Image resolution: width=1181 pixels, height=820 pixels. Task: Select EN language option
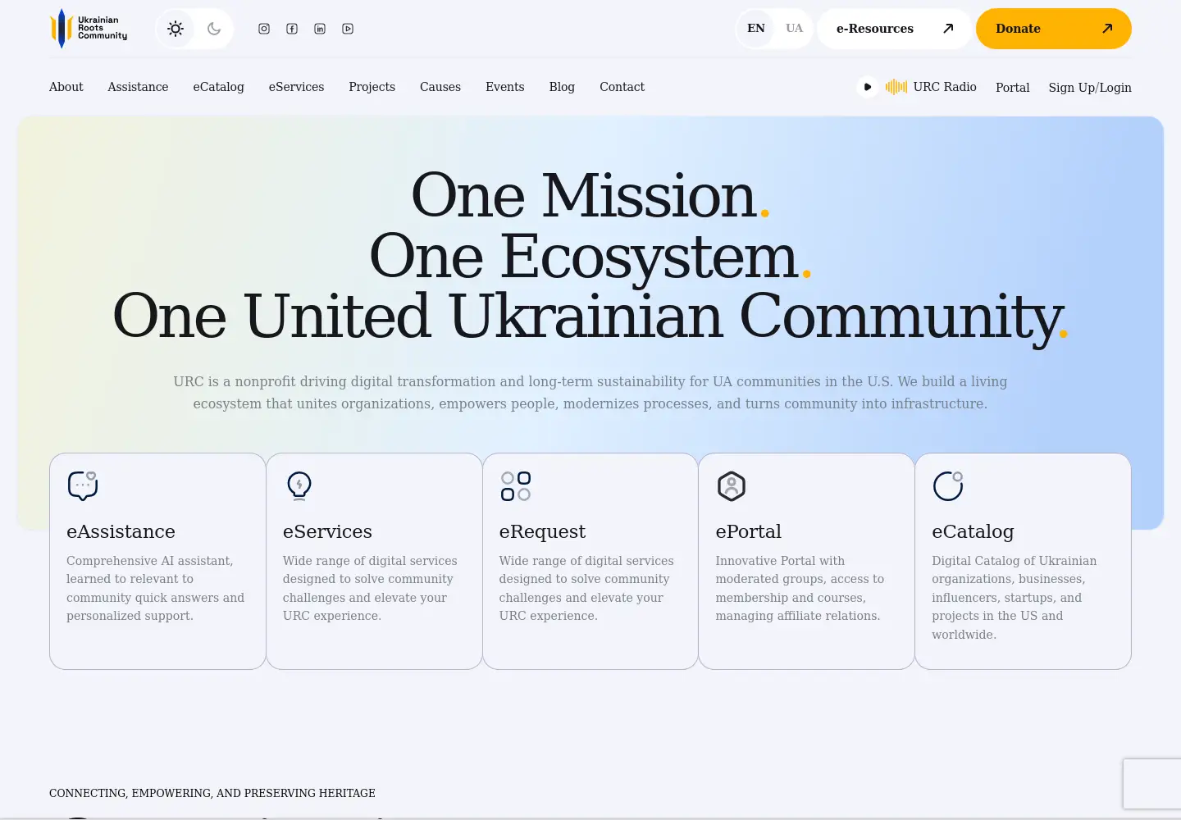(756, 29)
